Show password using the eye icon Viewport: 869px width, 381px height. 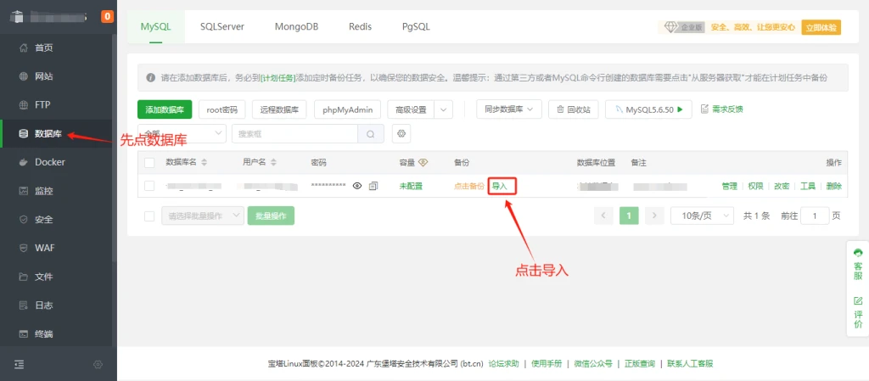pyautogui.click(x=357, y=186)
